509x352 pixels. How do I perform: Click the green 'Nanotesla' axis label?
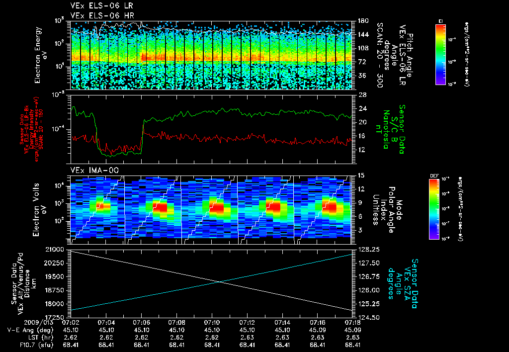click(x=386, y=129)
